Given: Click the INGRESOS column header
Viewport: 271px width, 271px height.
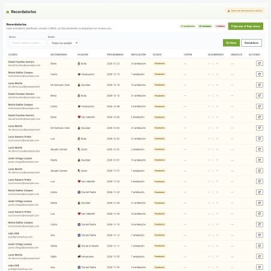Looking at the screenshot, I should [236, 55].
